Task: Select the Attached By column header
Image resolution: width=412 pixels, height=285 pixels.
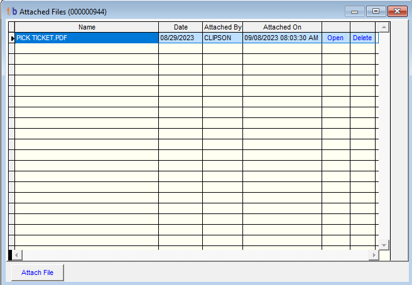Action: tap(222, 27)
